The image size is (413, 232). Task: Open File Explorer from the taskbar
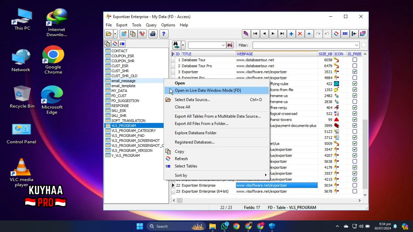tap(212, 227)
